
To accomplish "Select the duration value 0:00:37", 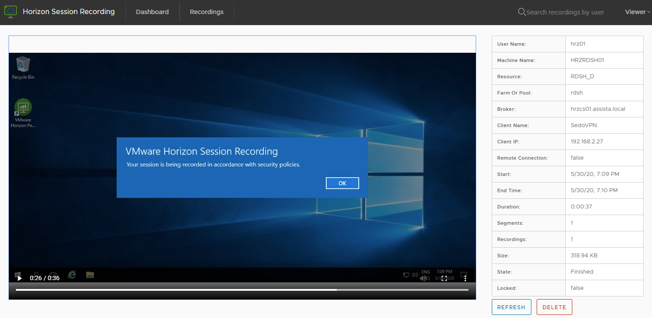I will (581, 207).
